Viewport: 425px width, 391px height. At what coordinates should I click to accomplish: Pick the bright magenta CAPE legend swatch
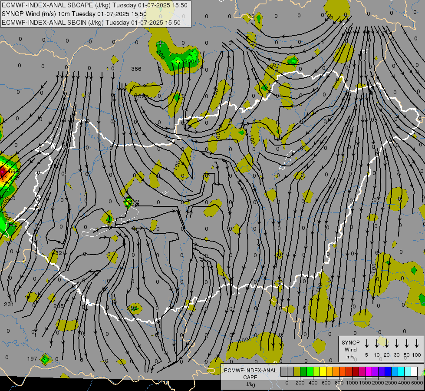369,371
